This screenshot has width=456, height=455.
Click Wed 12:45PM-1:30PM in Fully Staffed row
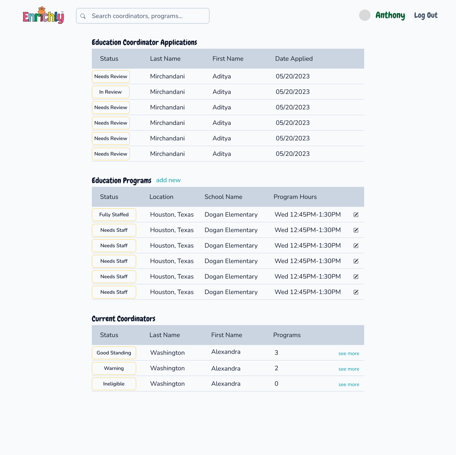pos(308,214)
